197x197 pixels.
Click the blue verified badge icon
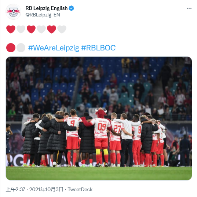click(x=72, y=8)
